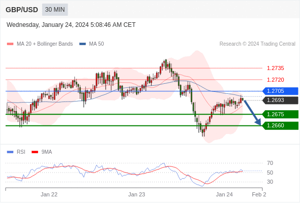Select the green 1.2675 support tag
The image size is (300, 203).
(x=280, y=114)
